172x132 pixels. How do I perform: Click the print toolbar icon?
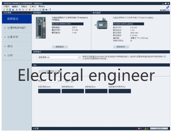(13, 10)
